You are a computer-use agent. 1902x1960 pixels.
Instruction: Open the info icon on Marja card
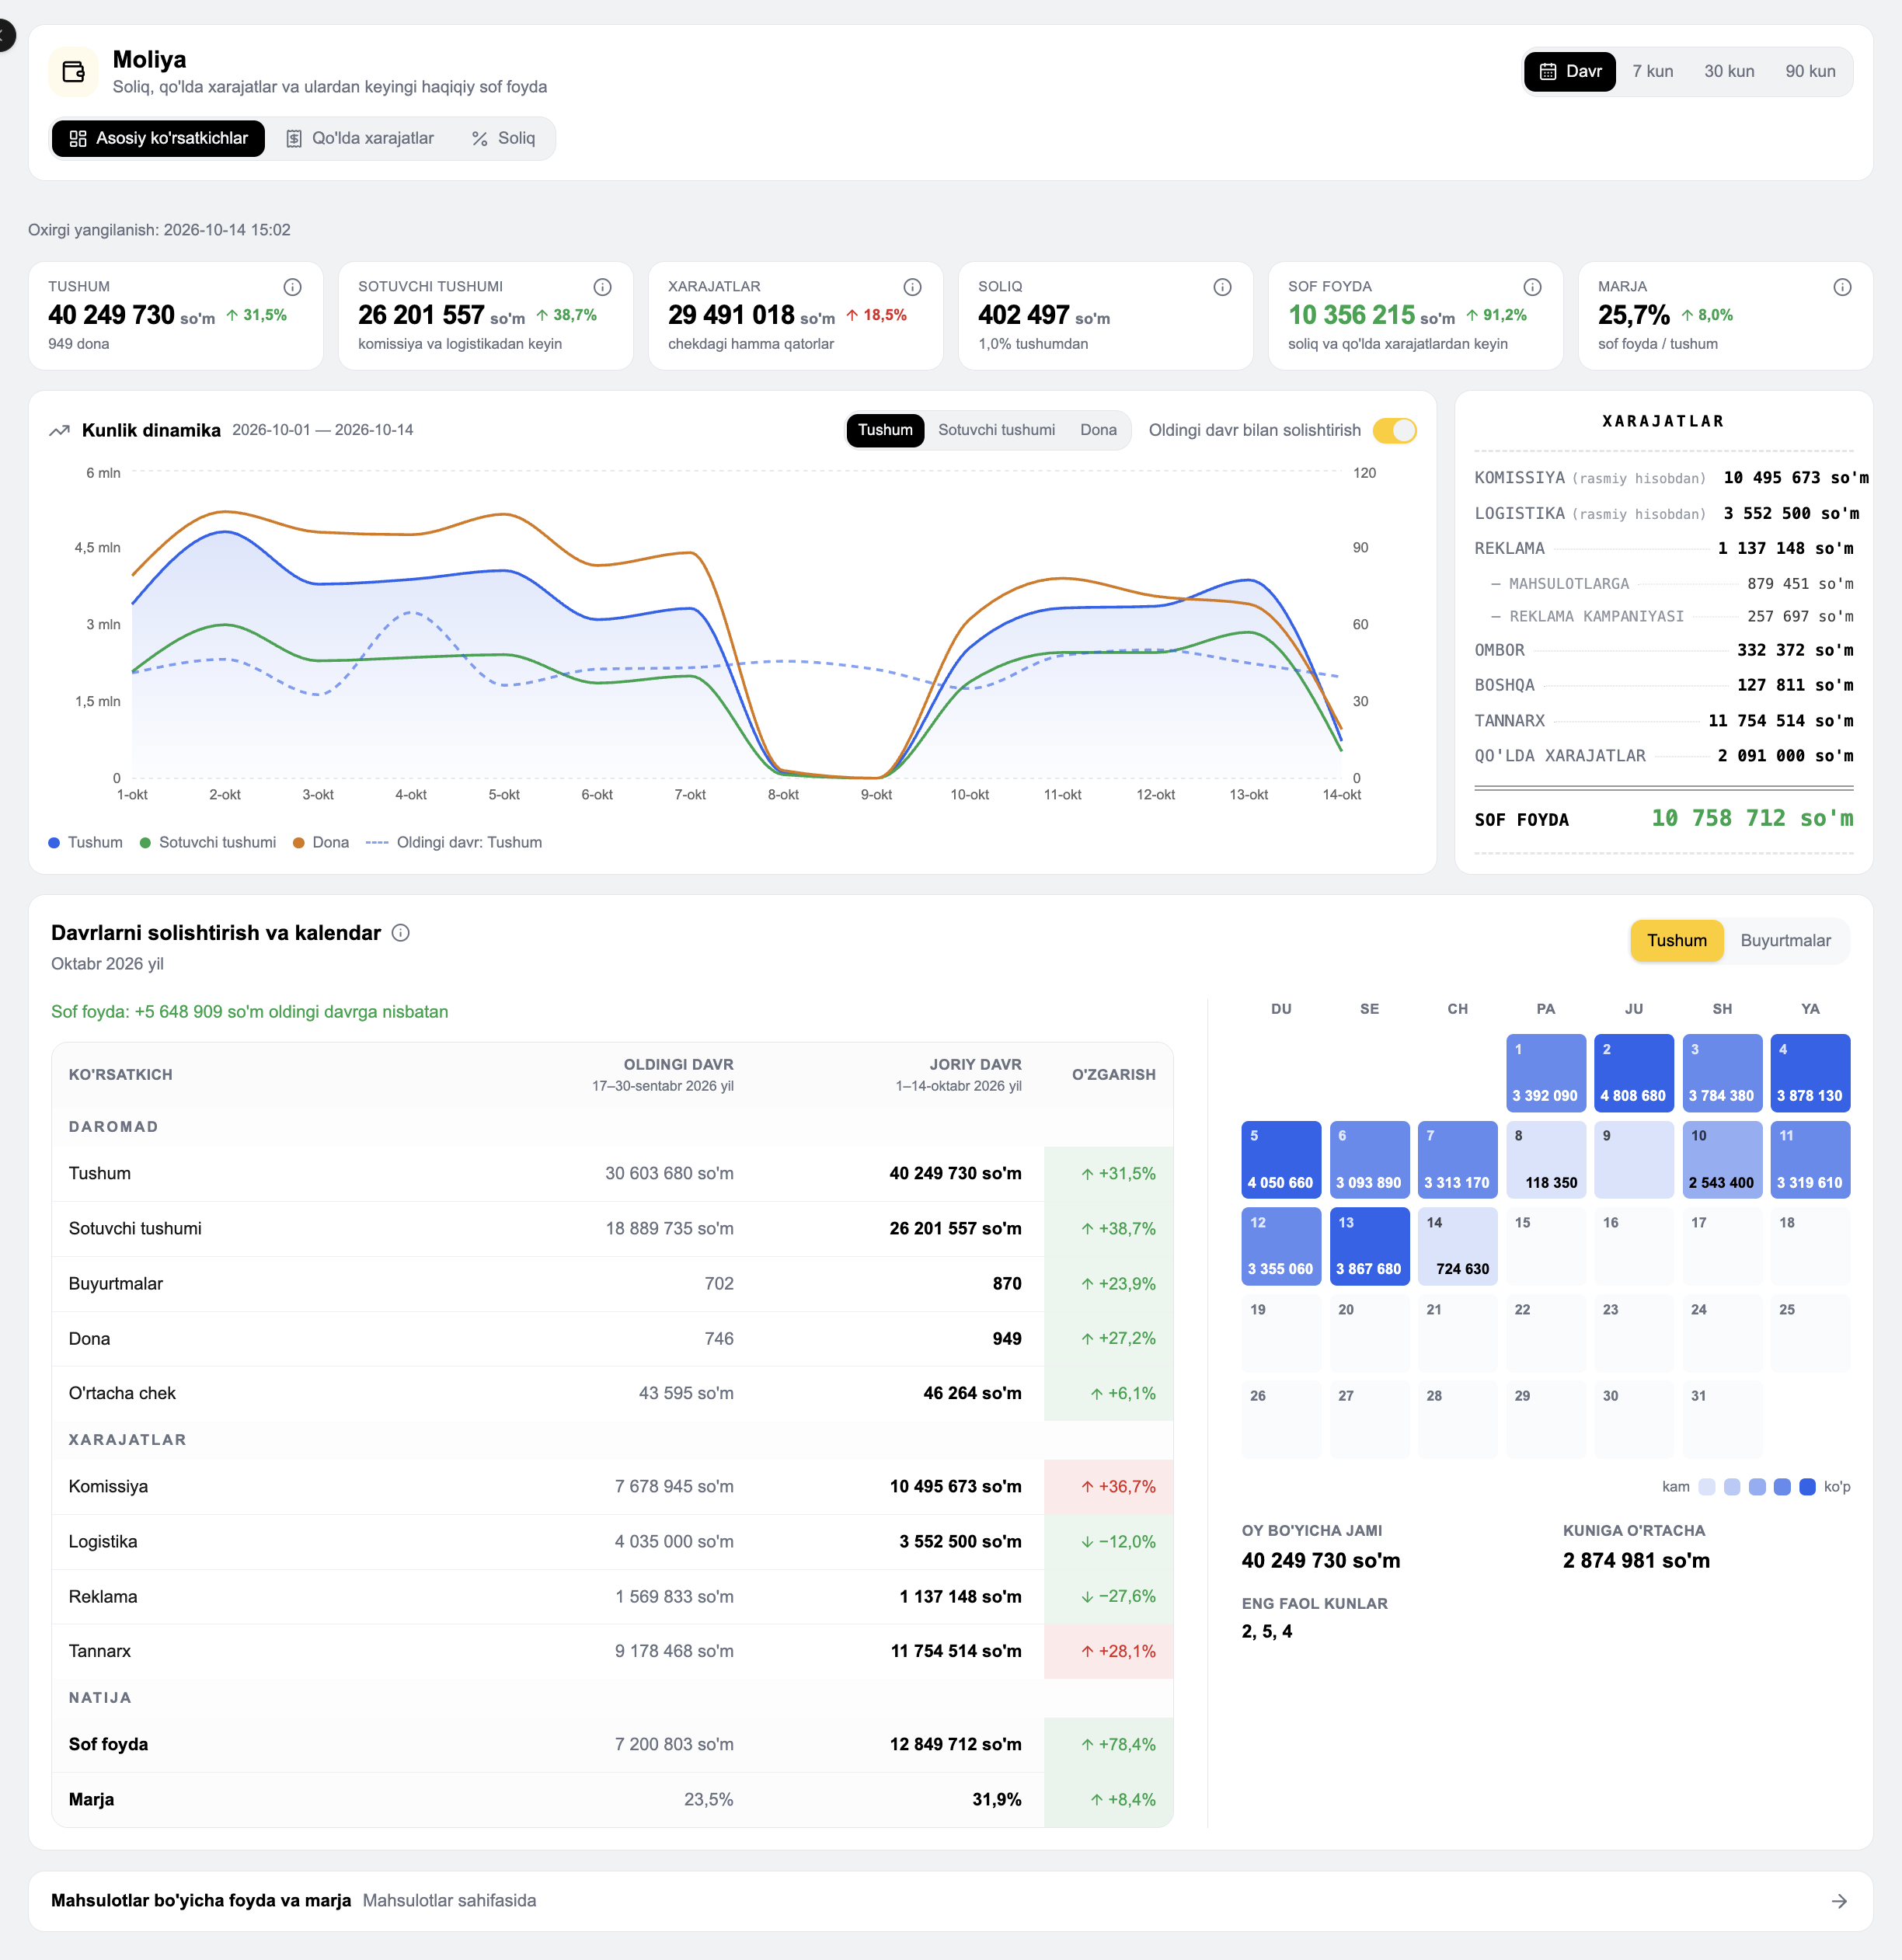[1842, 287]
